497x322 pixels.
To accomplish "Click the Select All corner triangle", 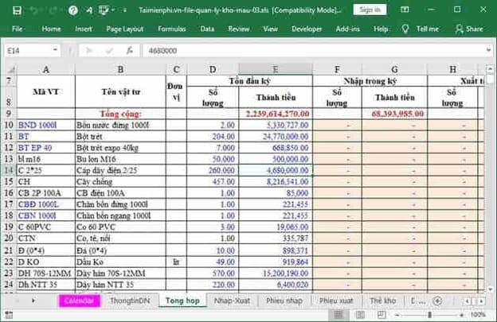I will 8,69.
